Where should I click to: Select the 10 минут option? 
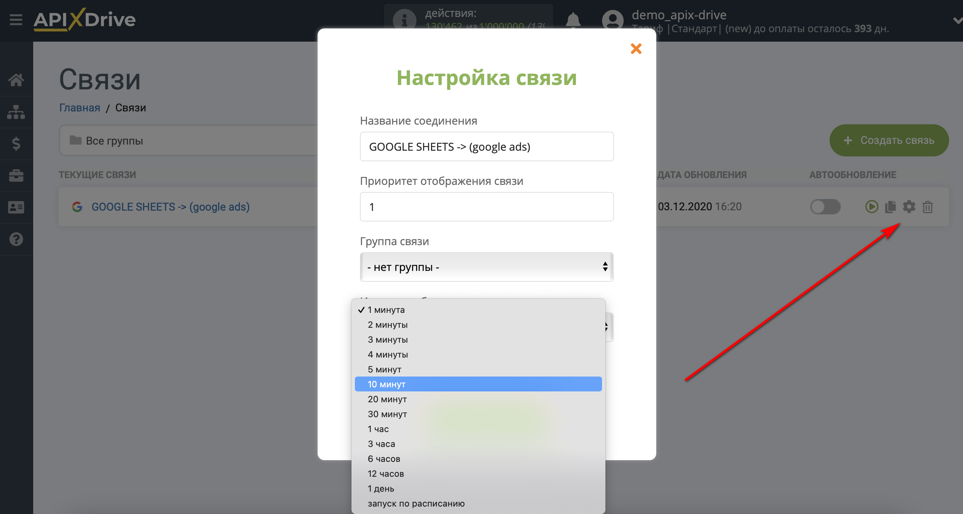[x=478, y=384]
